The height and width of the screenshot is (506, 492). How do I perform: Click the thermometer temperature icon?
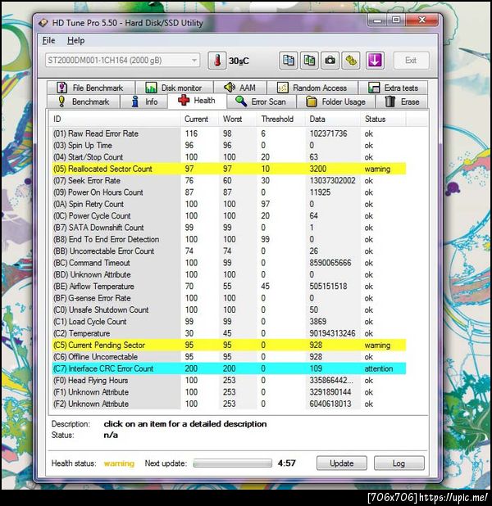click(x=217, y=61)
